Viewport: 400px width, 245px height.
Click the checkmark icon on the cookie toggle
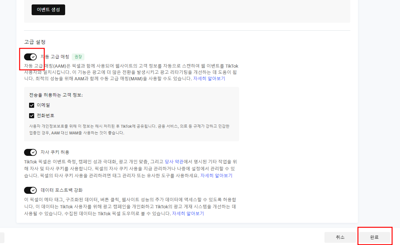[x=33, y=152]
